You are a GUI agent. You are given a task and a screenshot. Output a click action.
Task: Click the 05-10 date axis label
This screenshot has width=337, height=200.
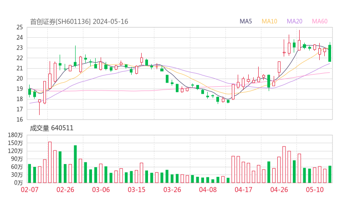coord(315,190)
